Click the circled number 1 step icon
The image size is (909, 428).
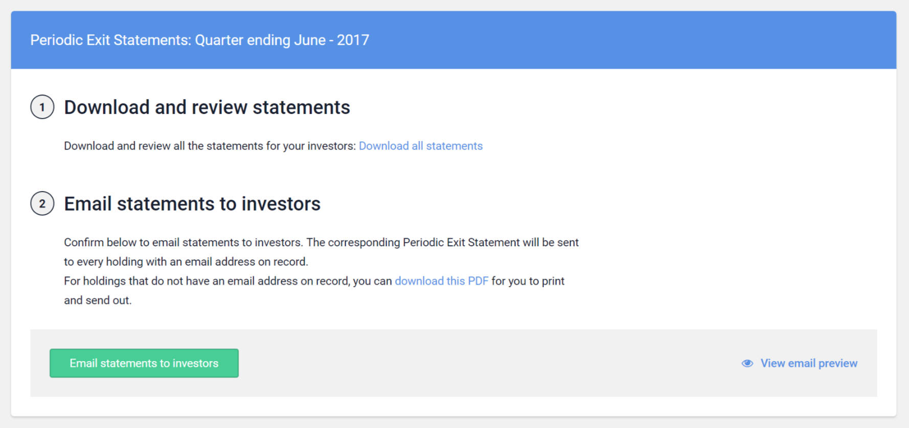click(x=42, y=107)
